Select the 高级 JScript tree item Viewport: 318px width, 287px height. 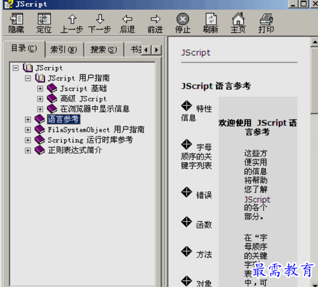(83, 99)
